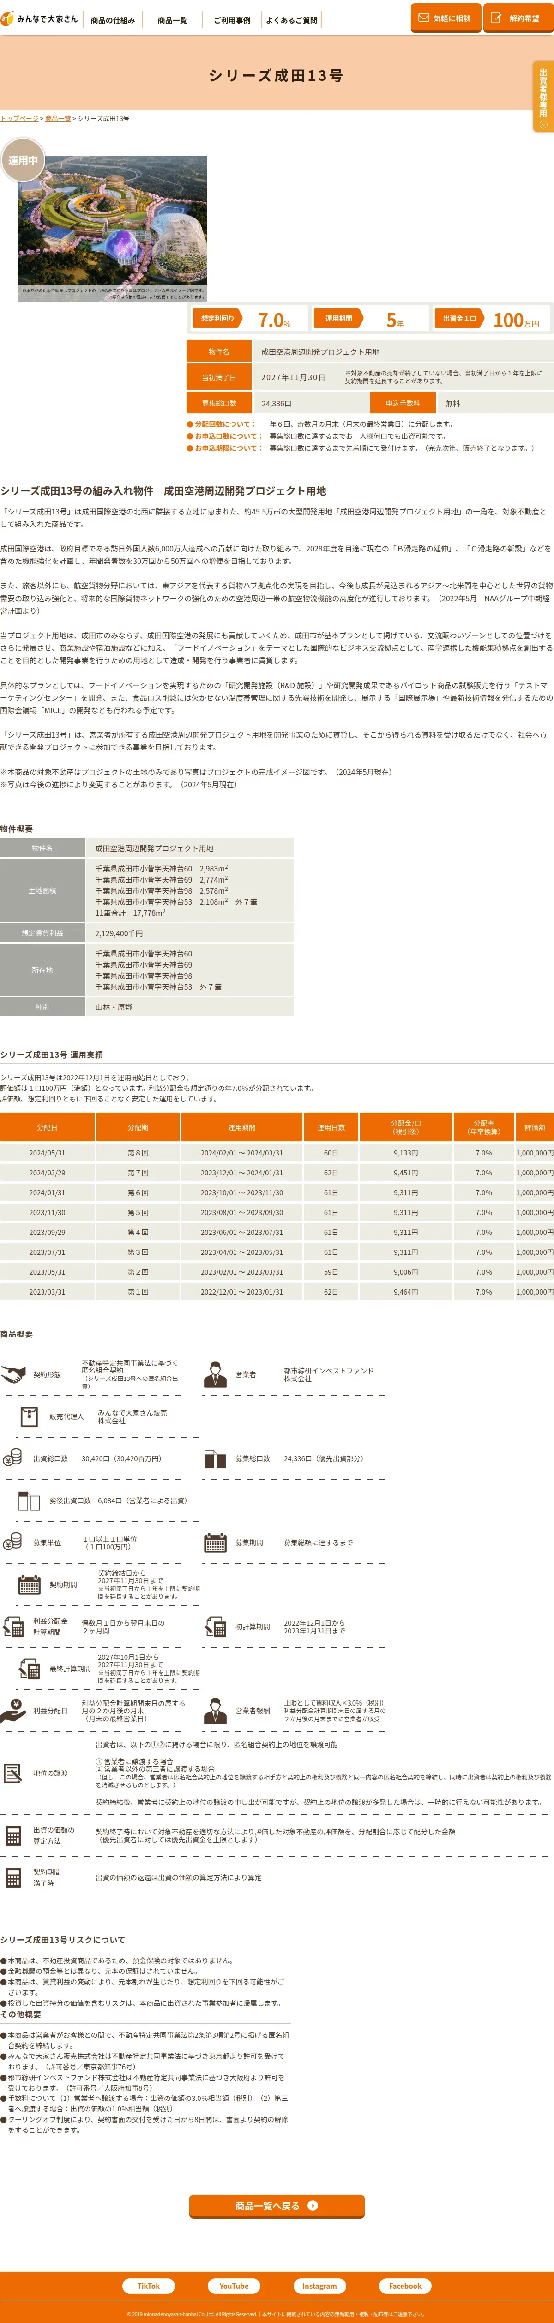Click the 出資金１口 label
Viewport: 554px width, 2323px height.
pyautogui.click(x=459, y=318)
